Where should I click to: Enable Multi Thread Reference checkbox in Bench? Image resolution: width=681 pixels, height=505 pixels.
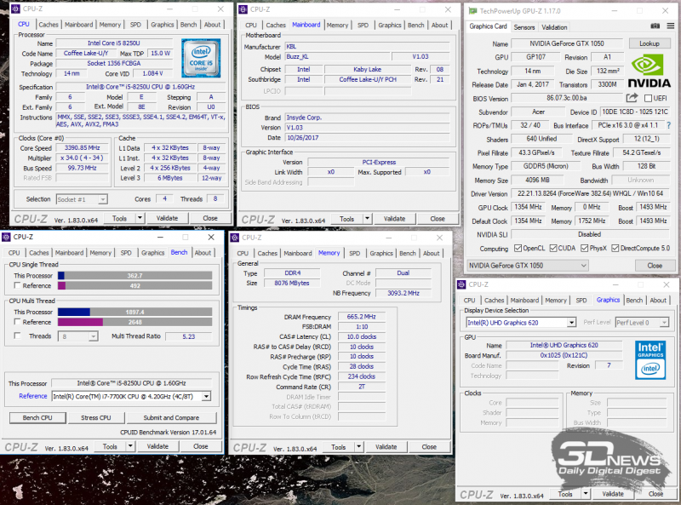click(x=17, y=322)
